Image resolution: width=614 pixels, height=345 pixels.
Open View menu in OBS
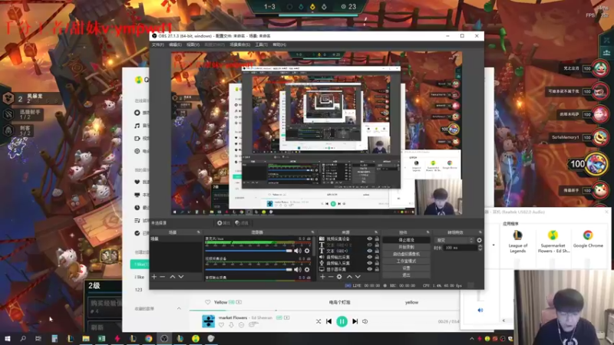193,44
